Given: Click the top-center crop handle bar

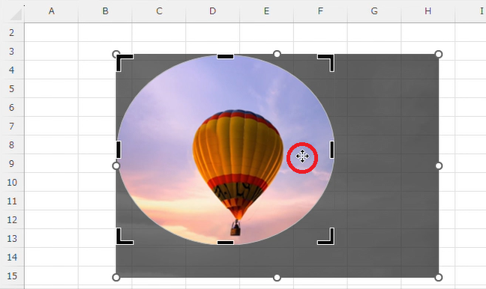Looking at the screenshot, I should click(x=225, y=57).
